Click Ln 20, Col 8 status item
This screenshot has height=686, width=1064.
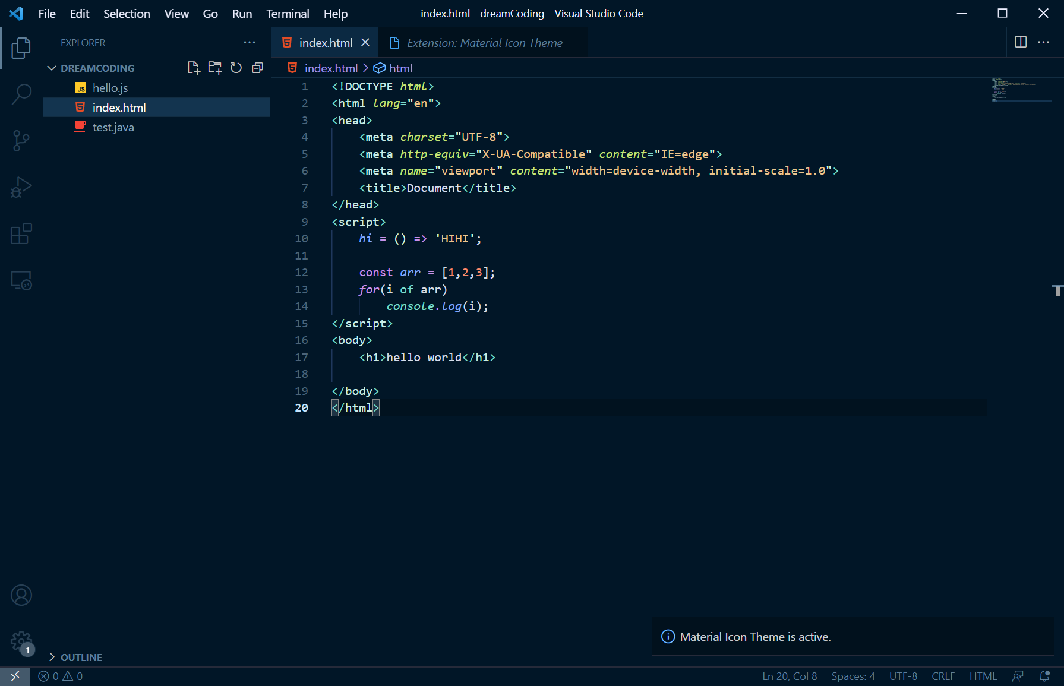pyautogui.click(x=790, y=676)
